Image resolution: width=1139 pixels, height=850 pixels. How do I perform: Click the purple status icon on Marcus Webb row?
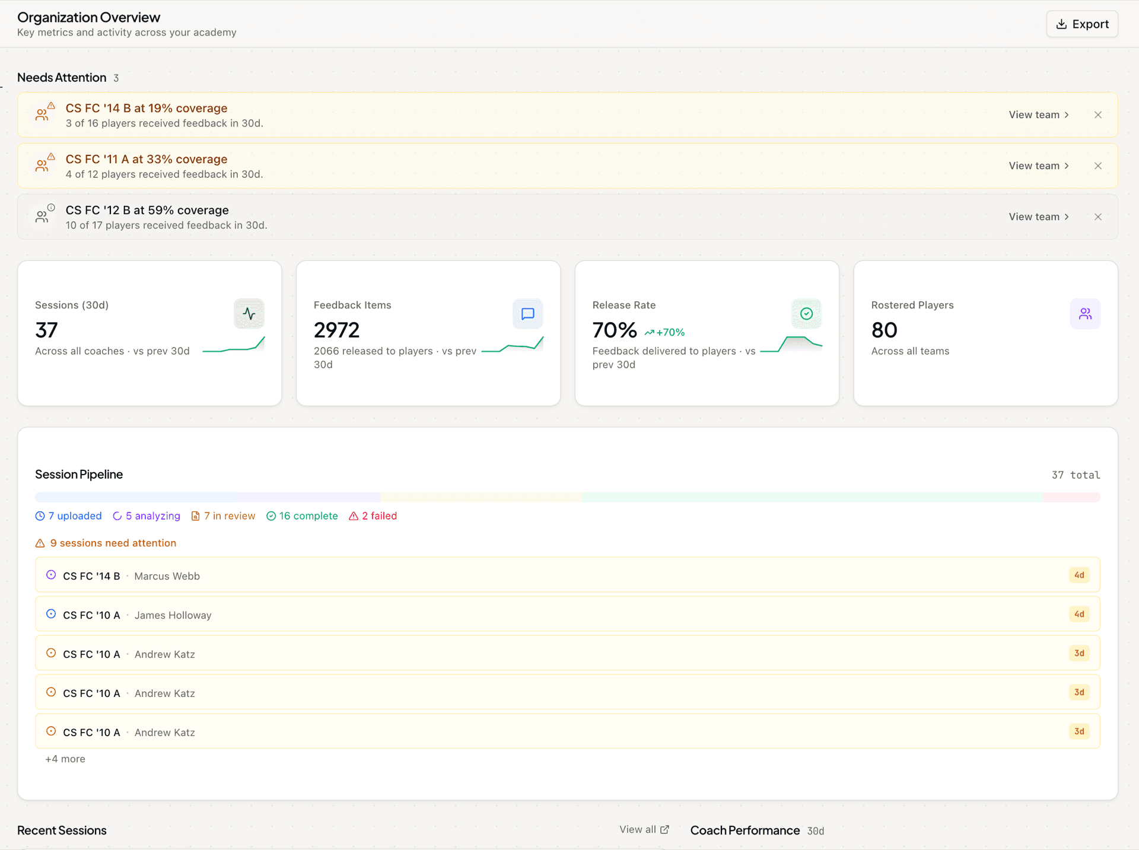click(x=51, y=575)
